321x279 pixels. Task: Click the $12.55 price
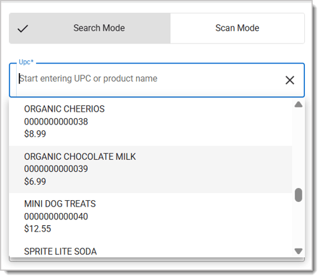coord(38,229)
